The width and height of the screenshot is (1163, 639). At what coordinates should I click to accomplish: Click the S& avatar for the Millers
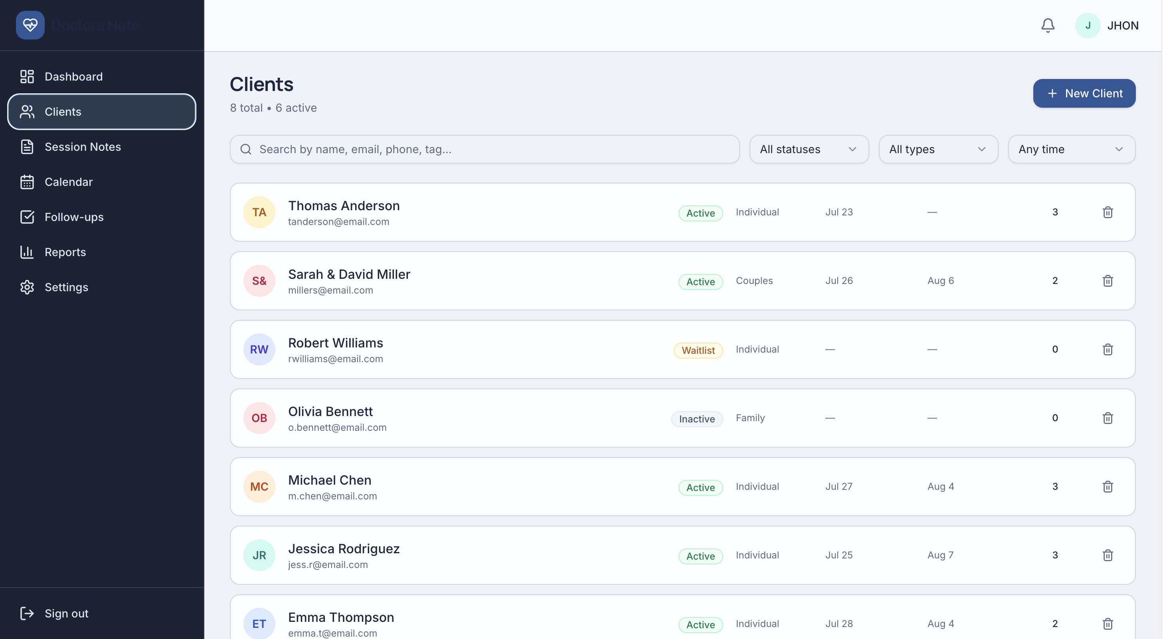259,281
